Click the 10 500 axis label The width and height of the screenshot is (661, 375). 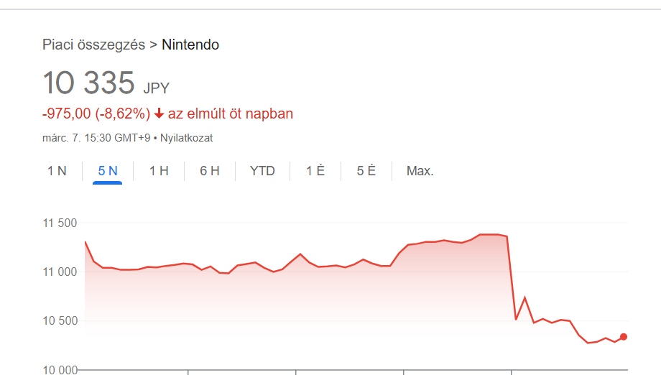[60, 320]
